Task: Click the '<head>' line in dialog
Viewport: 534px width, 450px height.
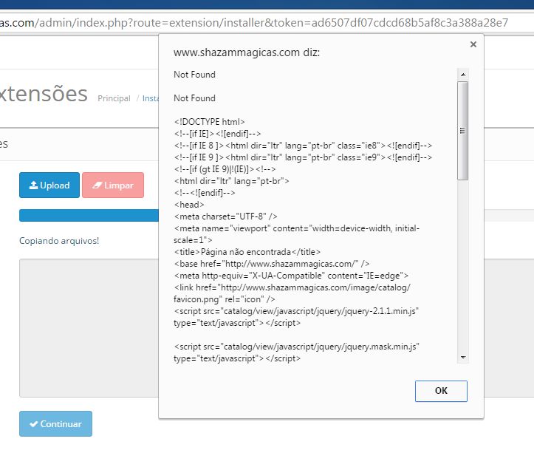Action: coord(189,205)
